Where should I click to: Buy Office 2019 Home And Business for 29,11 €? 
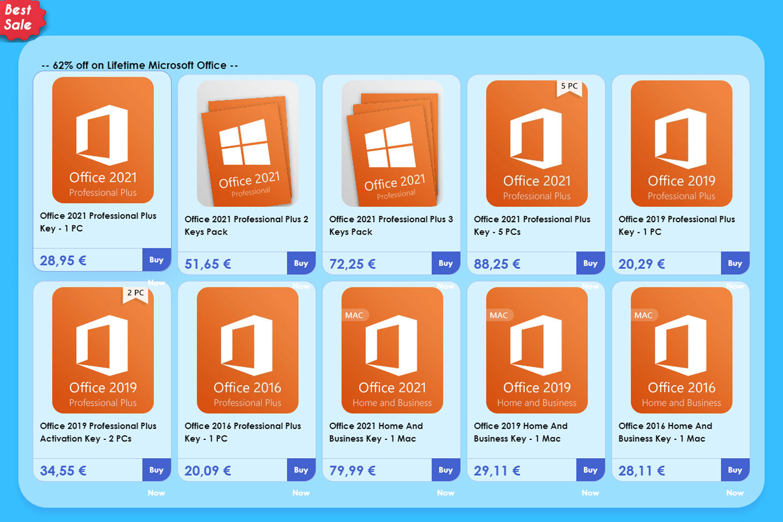tap(590, 469)
